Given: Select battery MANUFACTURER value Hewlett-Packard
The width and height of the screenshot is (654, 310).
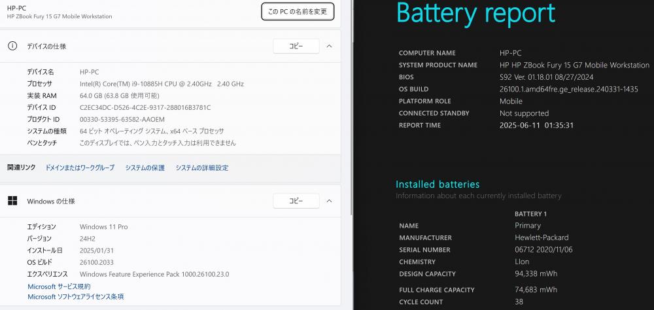Looking at the screenshot, I should [542, 237].
